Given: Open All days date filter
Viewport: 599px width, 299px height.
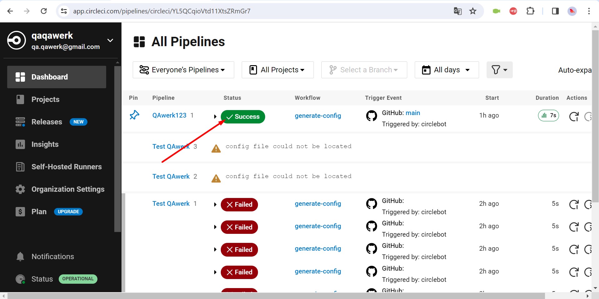Looking at the screenshot, I should pyautogui.click(x=447, y=70).
